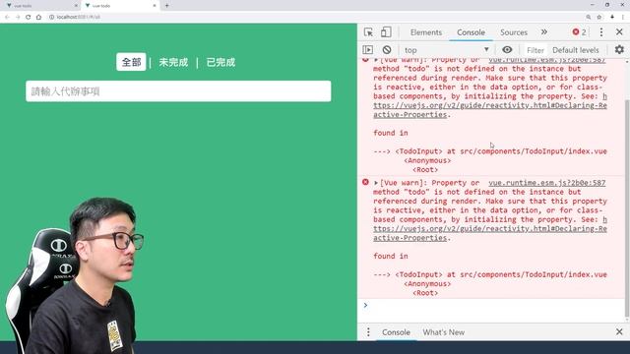Viewport: 630px width, 354px height.
Task: Open a new browser tab
Action: pyautogui.click(x=166, y=6)
